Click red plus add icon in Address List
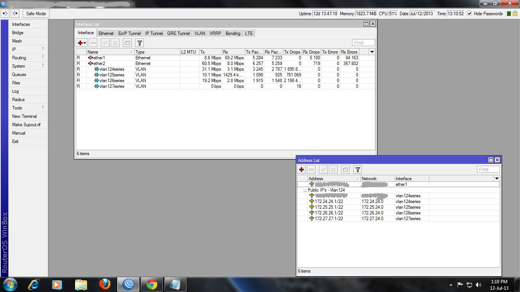The height and width of the screenshot is (292, 520). tap(301, 170)
